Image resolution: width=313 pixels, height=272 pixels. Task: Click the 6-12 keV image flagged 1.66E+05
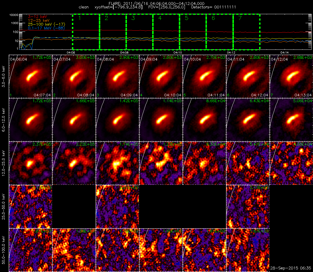74,120
